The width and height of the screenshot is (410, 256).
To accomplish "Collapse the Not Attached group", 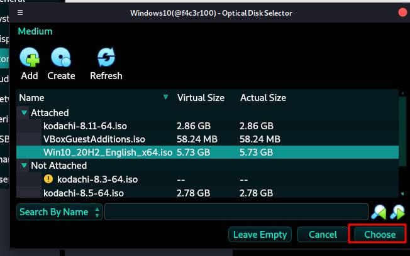I will (x=25, y=166).
